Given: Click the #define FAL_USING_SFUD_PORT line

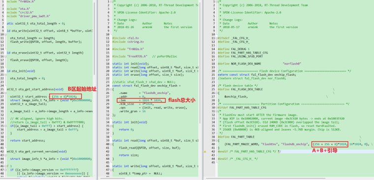Looking at the screenshot, I should point(240,57).
